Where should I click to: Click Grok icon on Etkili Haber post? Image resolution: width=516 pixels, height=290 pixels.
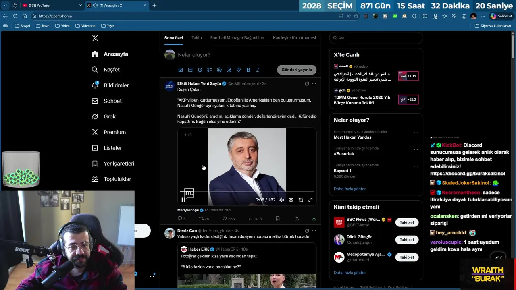[307, 84]
